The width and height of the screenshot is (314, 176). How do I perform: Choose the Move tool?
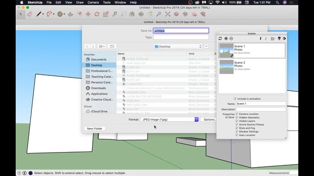(x=88, y=14)
